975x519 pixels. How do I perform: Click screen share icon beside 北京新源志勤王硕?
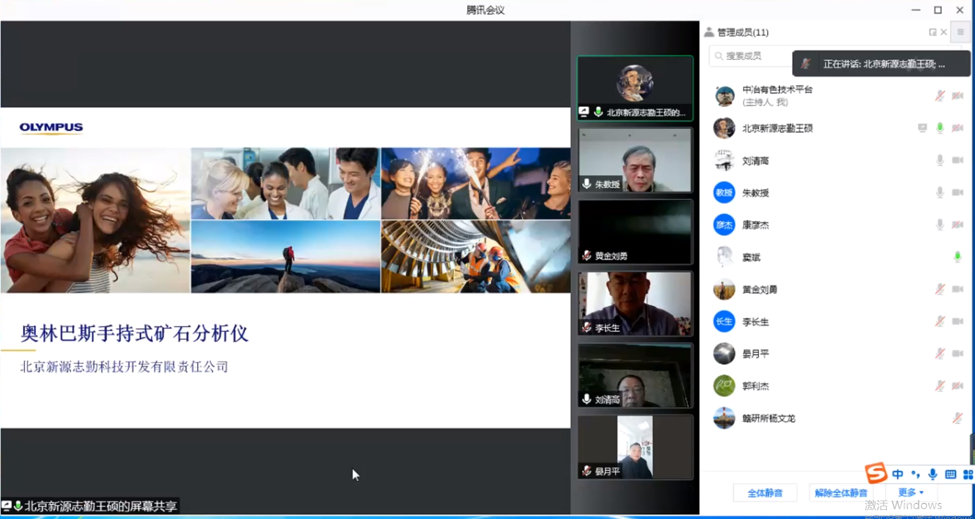pos(923,128)
